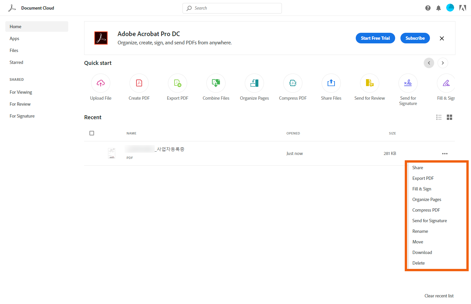
Task: Sort by the OPENED column header
Action: click(x=293, y=133)
